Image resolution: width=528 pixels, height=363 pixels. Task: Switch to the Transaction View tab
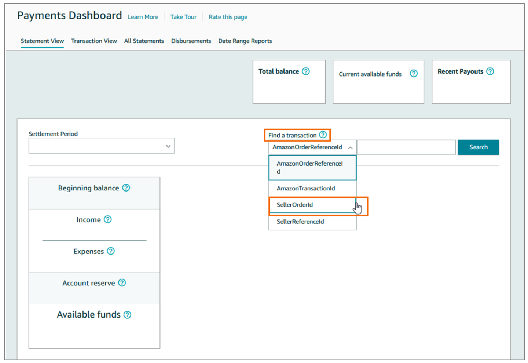pyautogui.click(x=94, y=41)
